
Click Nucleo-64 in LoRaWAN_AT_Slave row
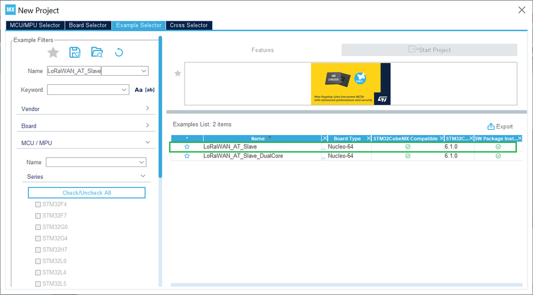coord(340,147)
